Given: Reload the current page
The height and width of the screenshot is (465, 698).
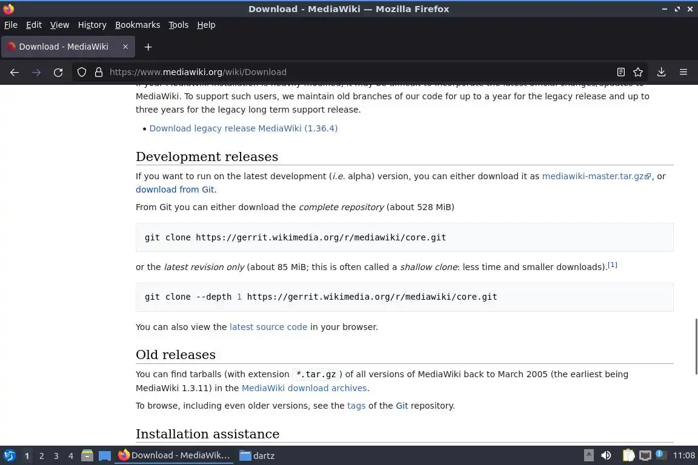Looking at the screenshot, I should pyautogui.click(x=58, y=72).
